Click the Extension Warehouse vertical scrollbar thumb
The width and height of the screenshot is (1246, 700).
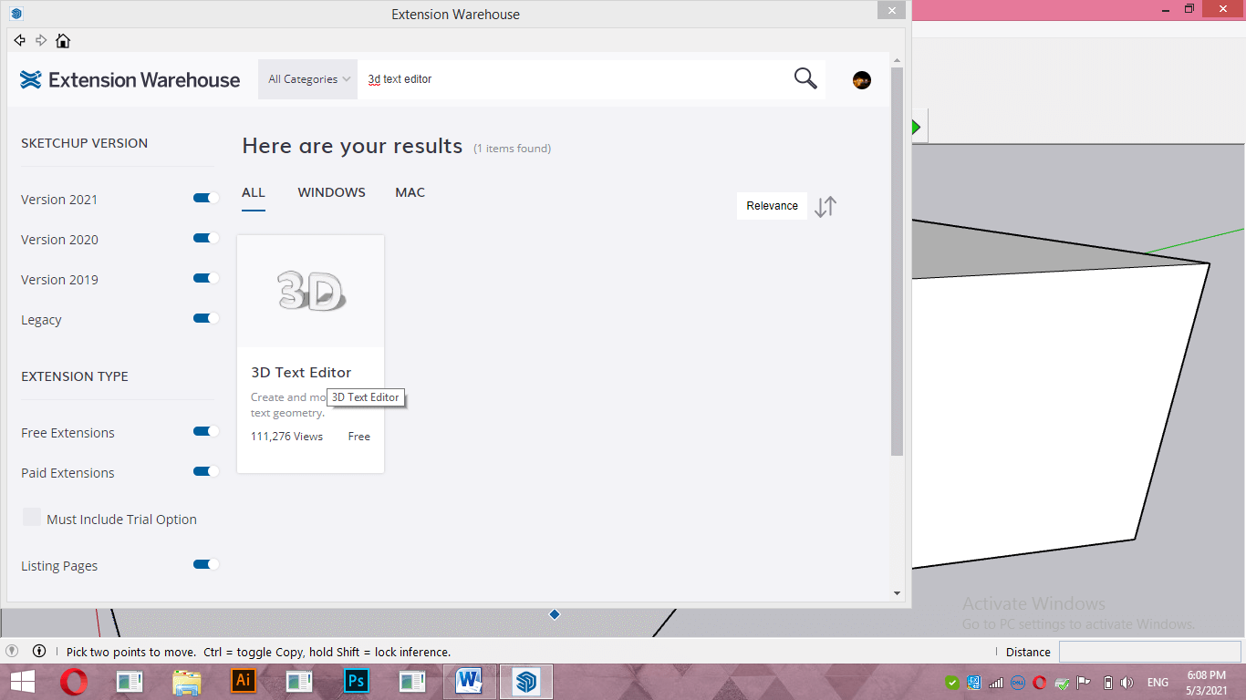pos(897,262)
